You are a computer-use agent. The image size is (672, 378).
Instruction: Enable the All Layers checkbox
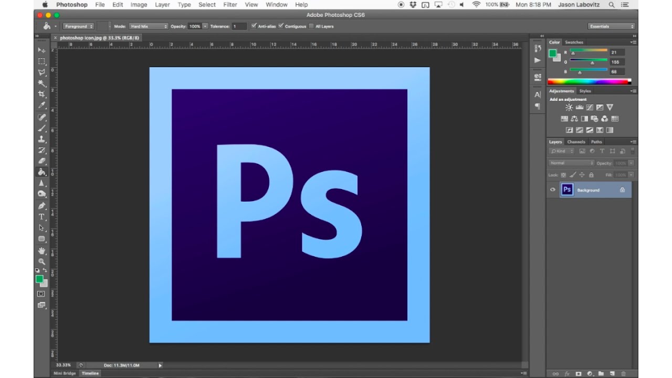click(x=311, y=26)
